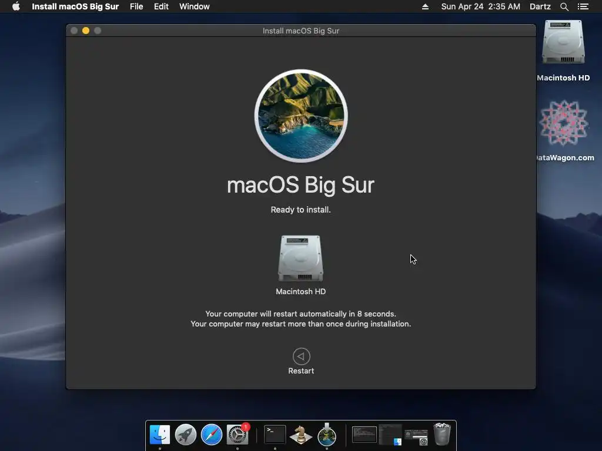Select the DataWagon.com desktop icon
Viewport: 602px width, 451px height.
coord(563,123)
